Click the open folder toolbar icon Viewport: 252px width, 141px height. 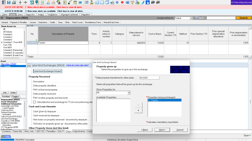(x=102, y=2)
